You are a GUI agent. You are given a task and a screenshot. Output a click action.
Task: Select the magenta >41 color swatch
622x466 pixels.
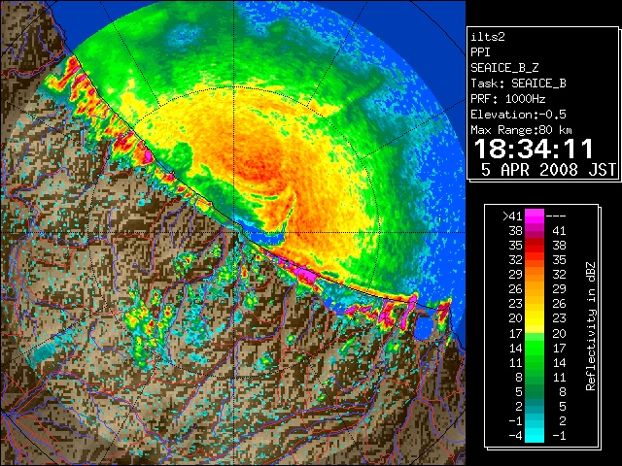(x=535, y=216)
